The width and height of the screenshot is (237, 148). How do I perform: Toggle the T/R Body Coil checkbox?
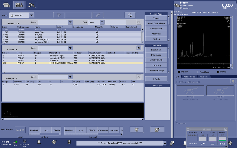click(177, 82)
